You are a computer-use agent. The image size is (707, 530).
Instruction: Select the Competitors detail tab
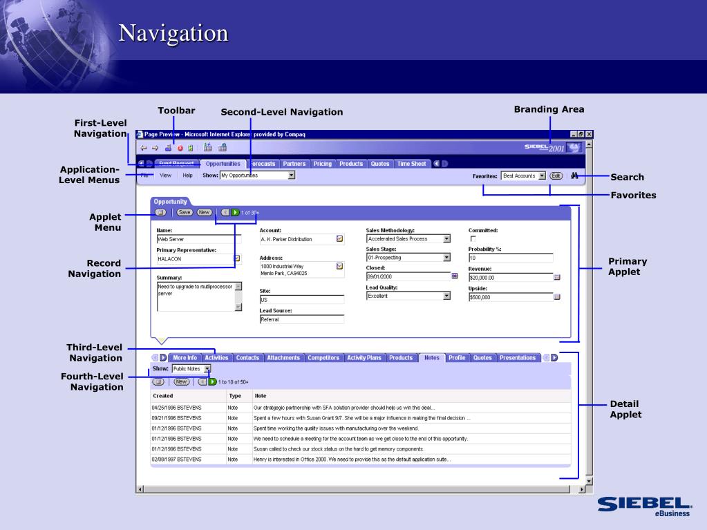323,358
